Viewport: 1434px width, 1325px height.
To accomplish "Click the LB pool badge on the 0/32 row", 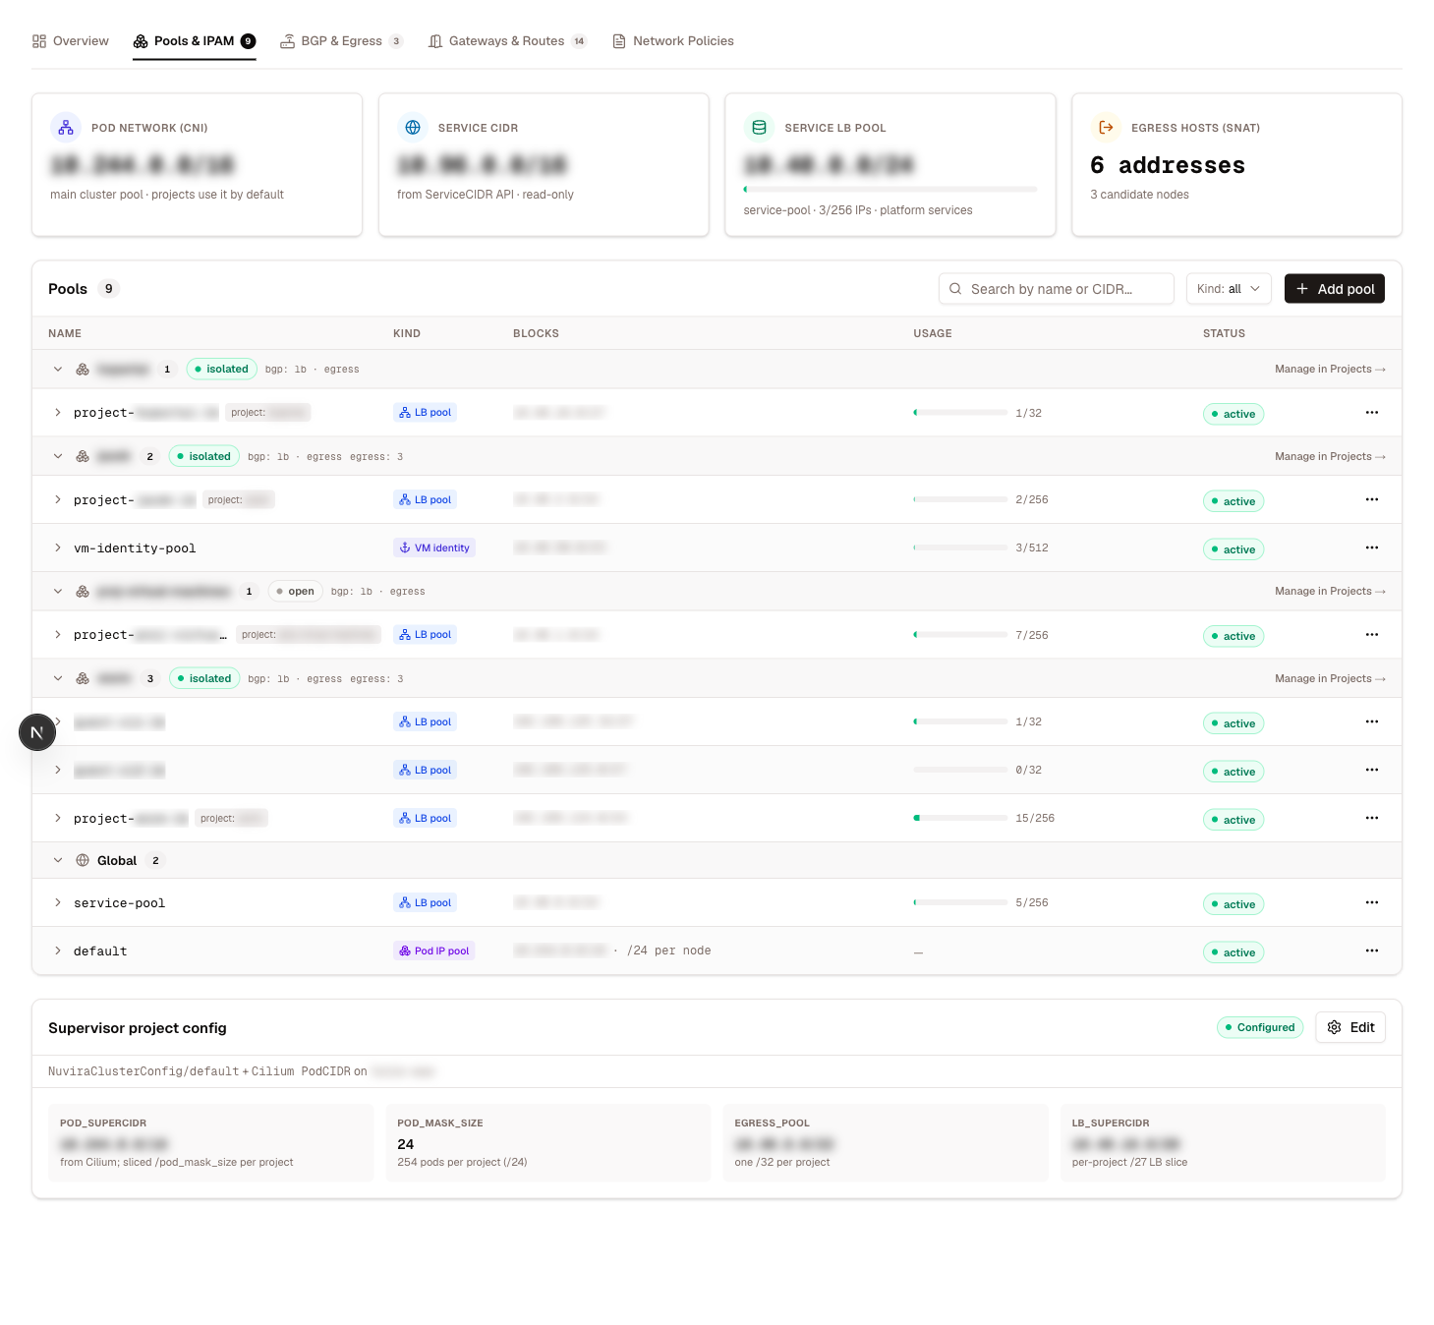I will [426, 771].
